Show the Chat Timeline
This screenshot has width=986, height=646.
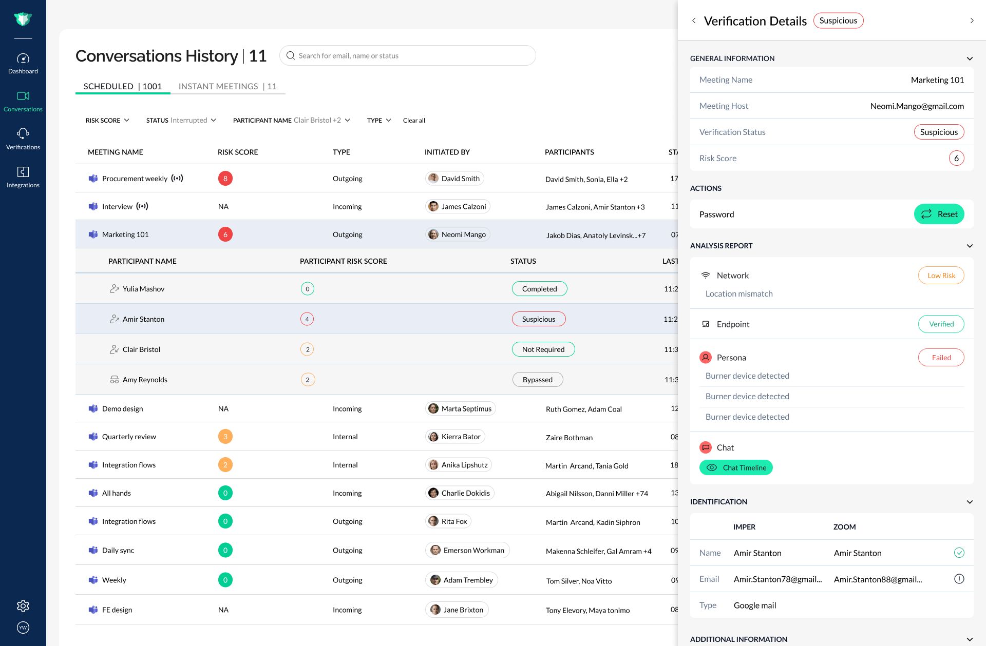point(736,467)
